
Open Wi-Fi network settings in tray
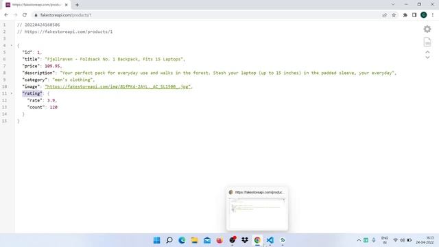[x=395, y=240]
